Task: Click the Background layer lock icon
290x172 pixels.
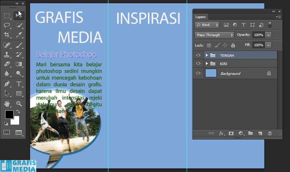Action: [269, 73]
